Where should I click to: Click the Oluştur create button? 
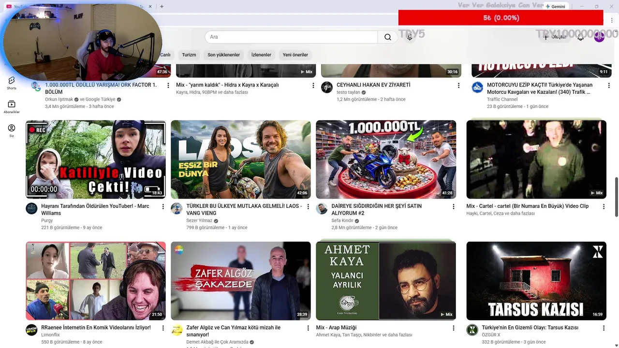pyautogui.click(x=555, y=37)
